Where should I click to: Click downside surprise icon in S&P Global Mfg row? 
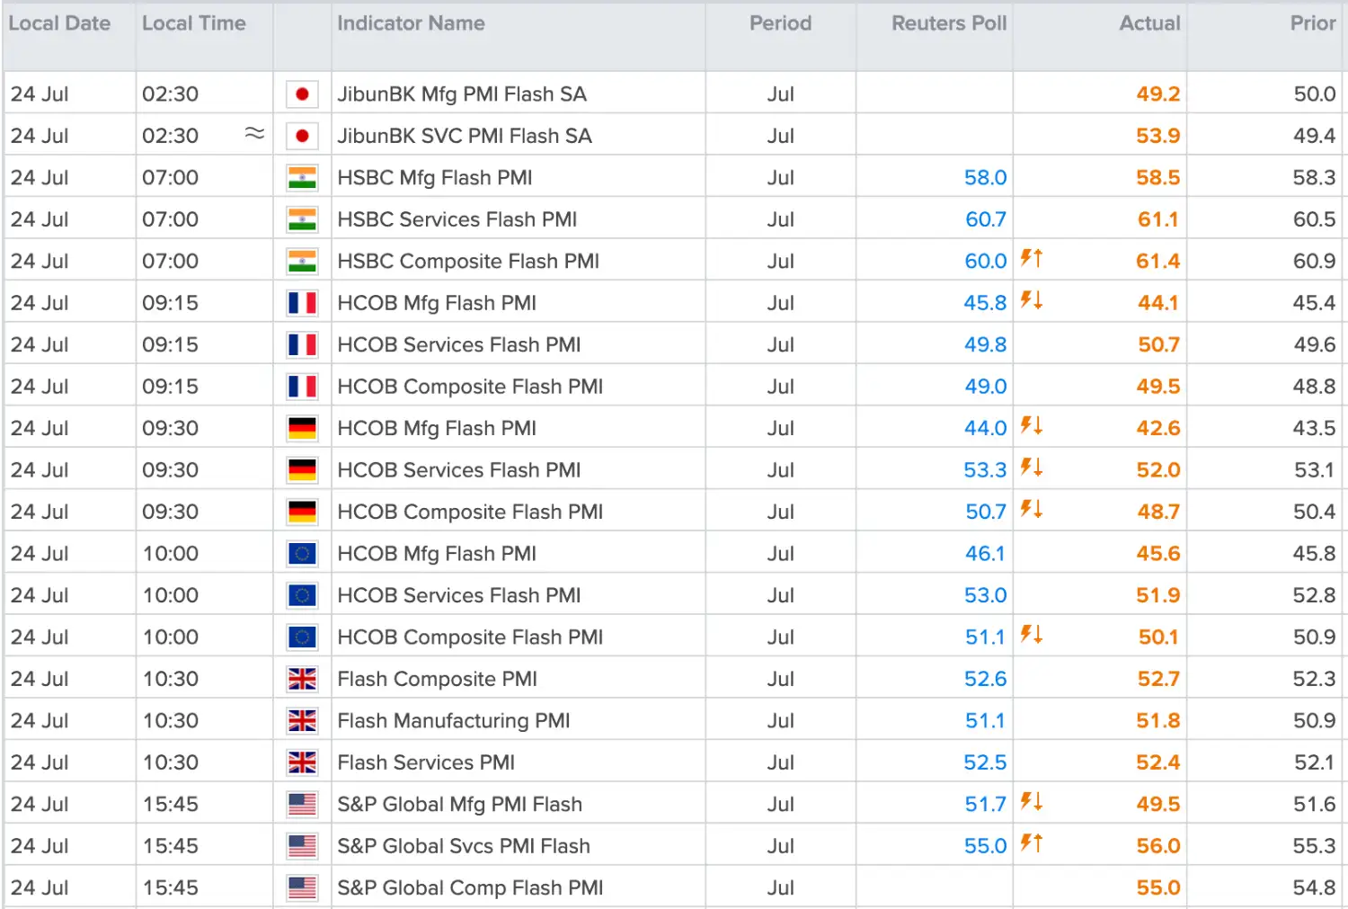tap(1031, 802)
